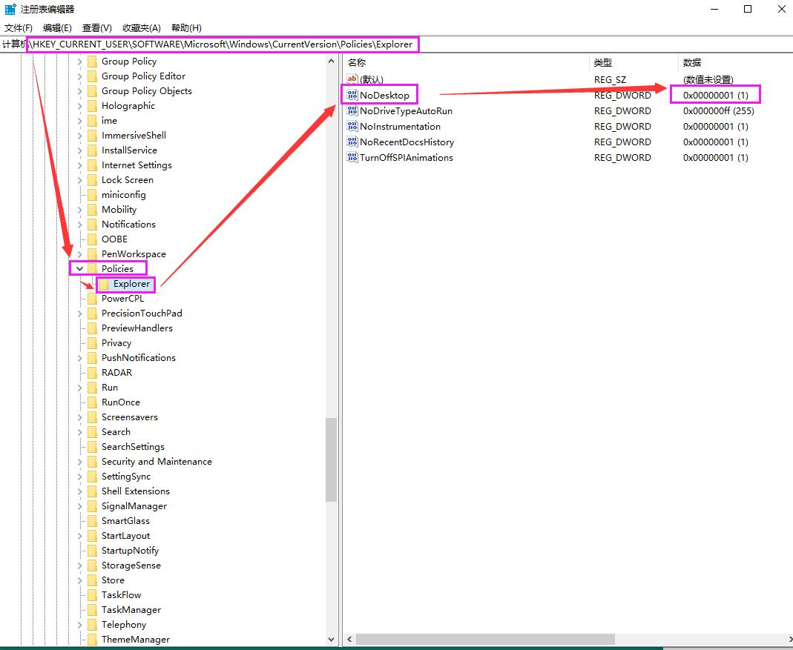
Task: Open the 文件(F) menu
Action: 19,27
